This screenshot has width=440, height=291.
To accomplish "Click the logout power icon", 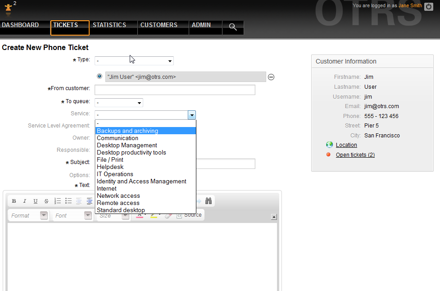I will tap(428, 6).
